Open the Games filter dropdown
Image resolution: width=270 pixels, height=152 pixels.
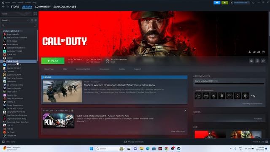[x=15, y=20]
